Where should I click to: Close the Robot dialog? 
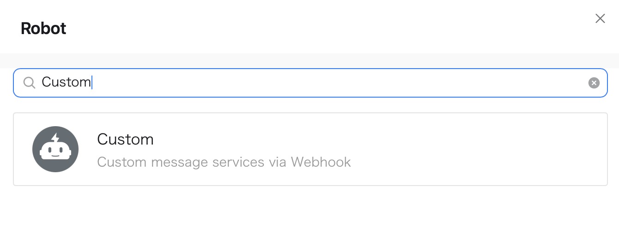click(x=600, y=18)
